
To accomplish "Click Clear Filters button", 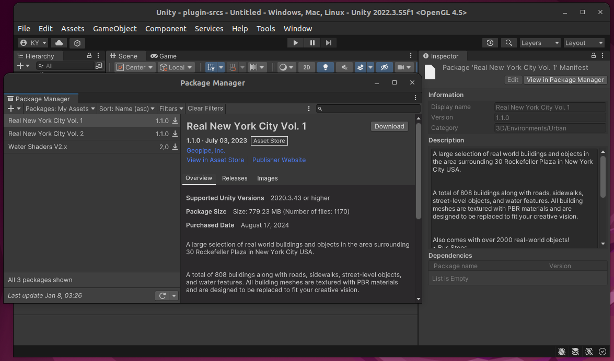I will [x=205, y=109].
